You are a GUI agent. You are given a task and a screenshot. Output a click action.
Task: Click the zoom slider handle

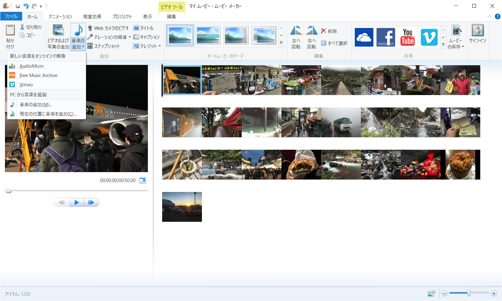468,293
